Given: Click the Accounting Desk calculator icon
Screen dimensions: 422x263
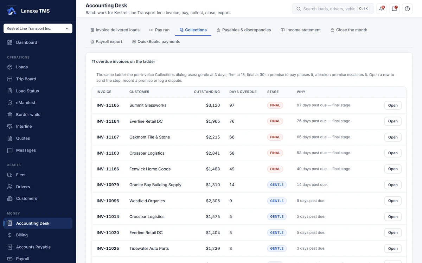Looking at the screenshot, I should coord(10,223).
